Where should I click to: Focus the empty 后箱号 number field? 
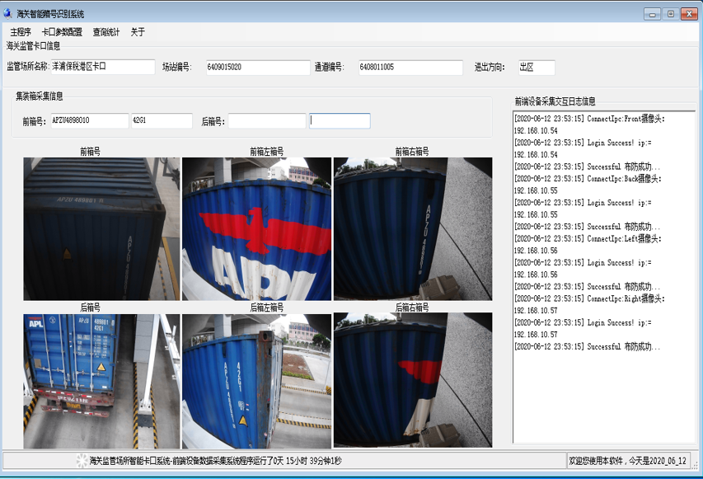(x=267, y=120)
